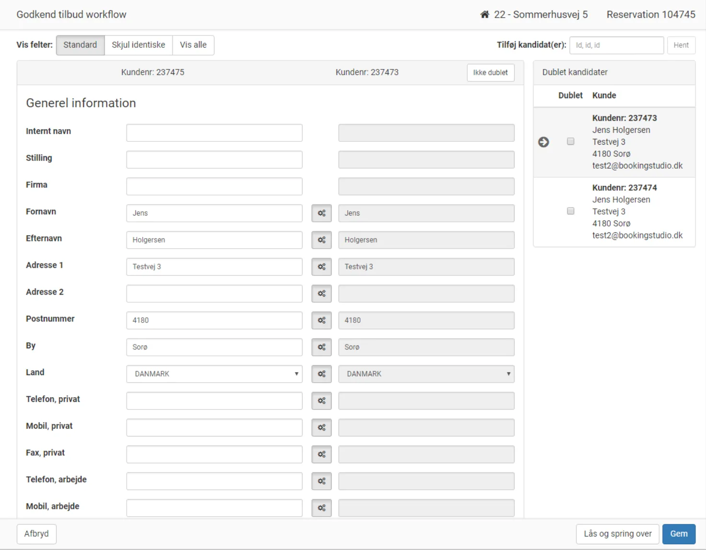The image size is (706, 550).
Task: Check the Dublet checkbox for Kundenr 237474
Action: (570, 211)
